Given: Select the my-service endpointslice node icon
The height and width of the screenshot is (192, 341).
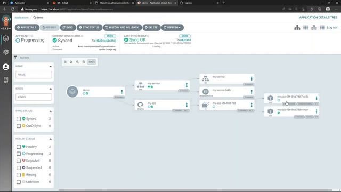Looking at the screenshot, I should coord(205,91).
